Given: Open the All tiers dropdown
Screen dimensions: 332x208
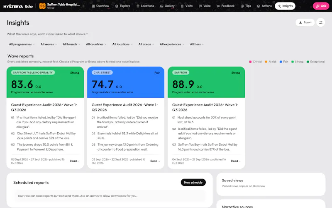Looking at the screenshot, I should (x=197, y=44).
